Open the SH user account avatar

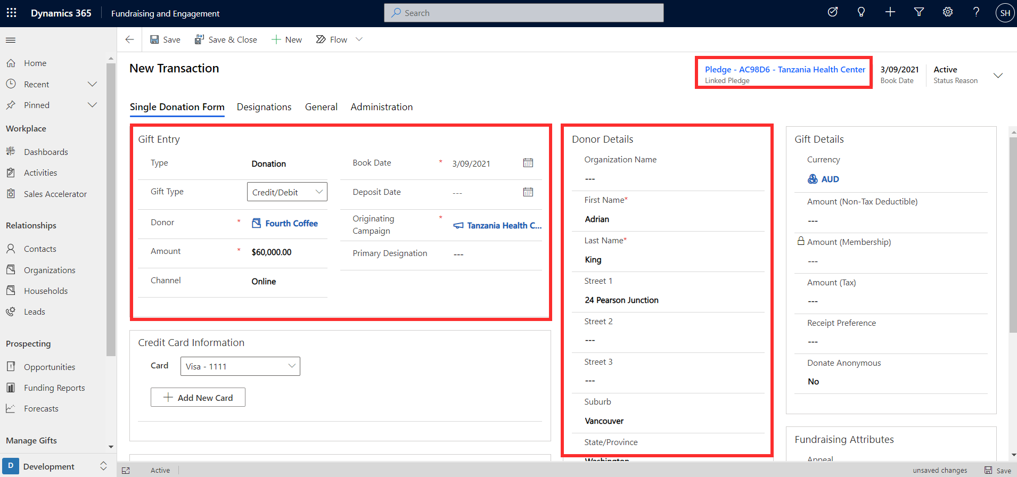click(1005, 13)
